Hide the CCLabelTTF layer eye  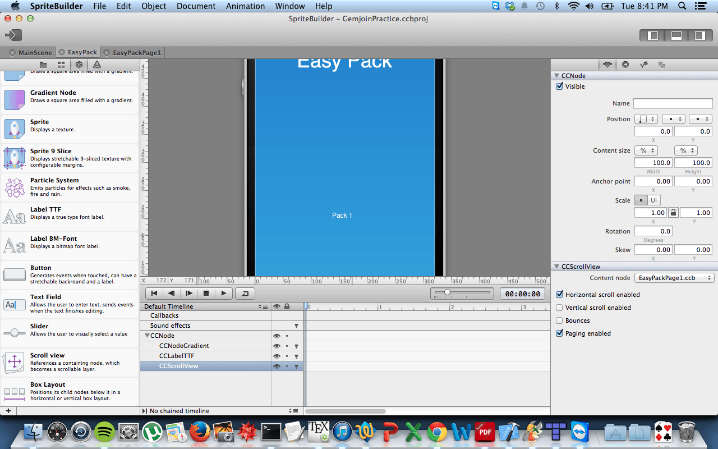[x=277, y=356]
